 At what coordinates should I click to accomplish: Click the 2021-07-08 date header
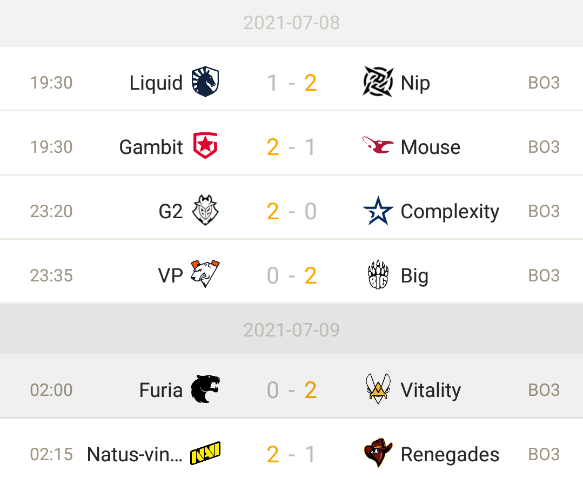292,23
